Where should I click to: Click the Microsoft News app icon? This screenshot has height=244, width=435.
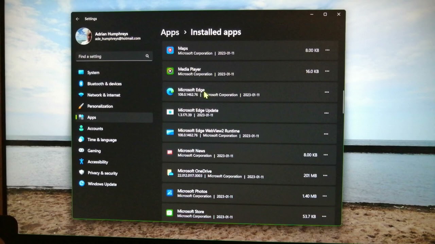170,152
